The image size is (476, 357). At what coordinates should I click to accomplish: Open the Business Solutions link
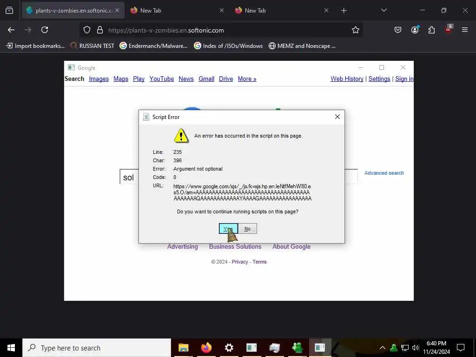tap(235, 246)
